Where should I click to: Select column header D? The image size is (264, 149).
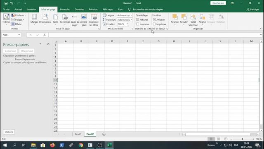[112, 41]
